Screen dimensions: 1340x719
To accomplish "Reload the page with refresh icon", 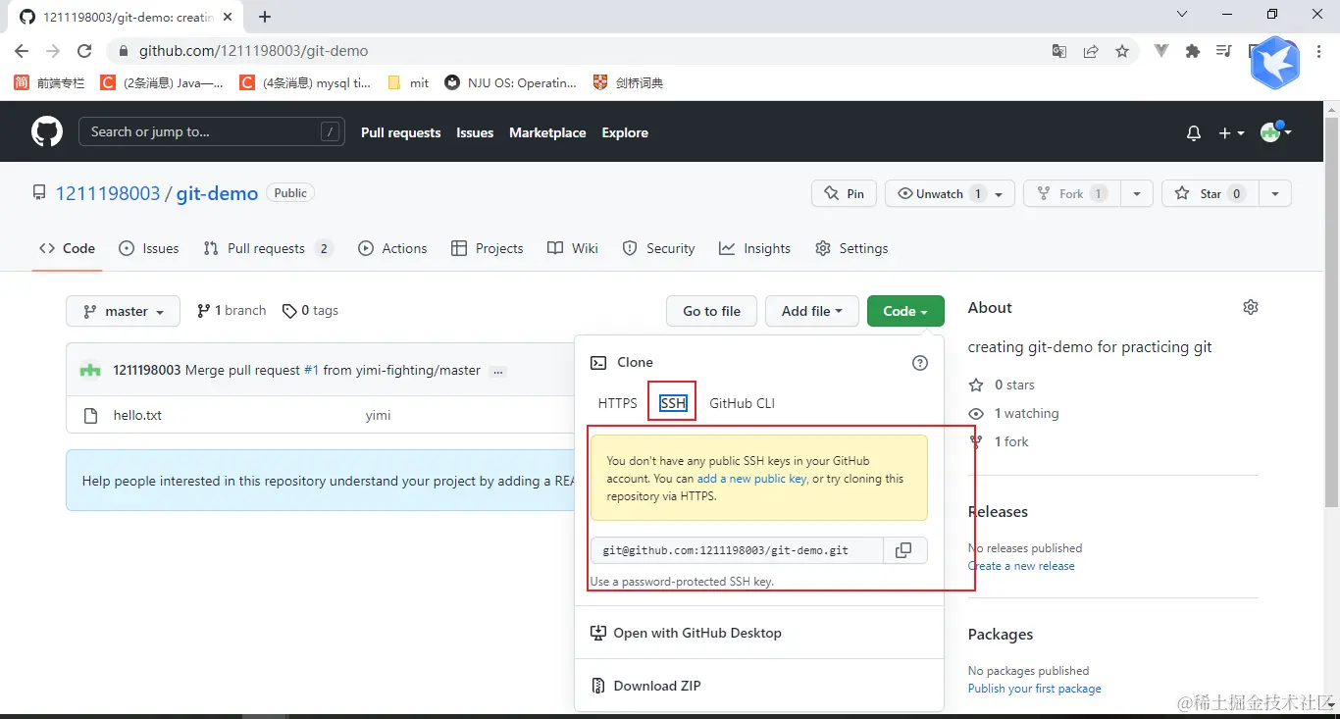I will point(84,51).
